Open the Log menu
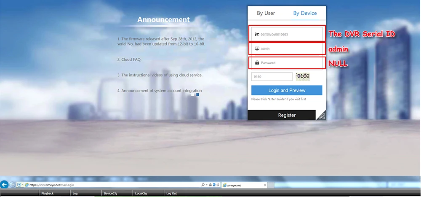Image resolution: width=421 pixels, height=197 pixels. [x=75, y=193]
